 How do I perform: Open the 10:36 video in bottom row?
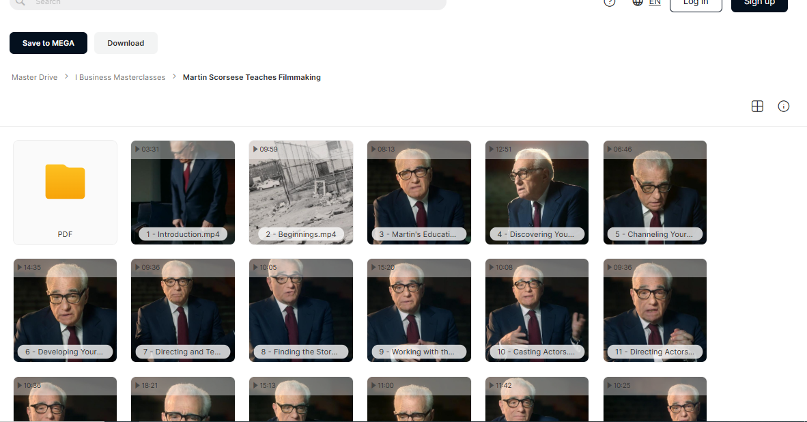coord(65,399)
